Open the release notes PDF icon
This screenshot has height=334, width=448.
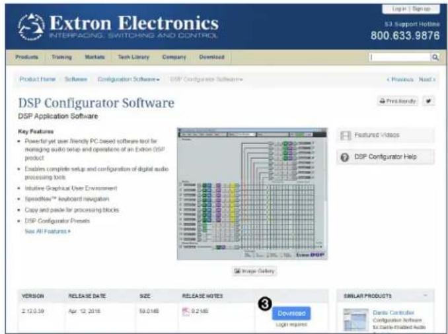[x=186, y=311]
